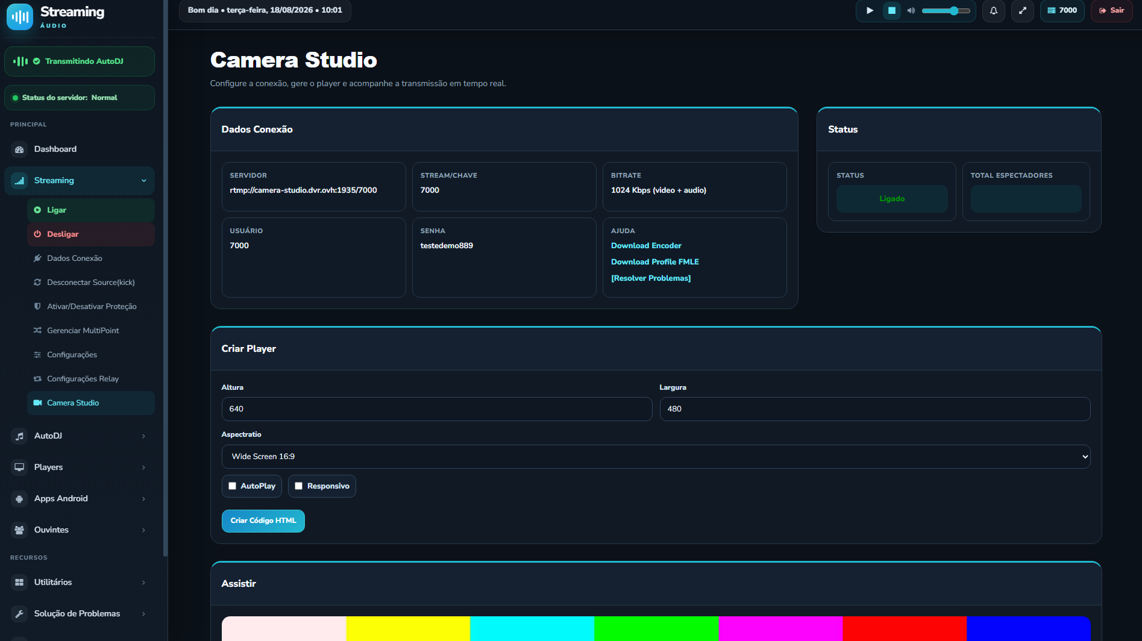Click the play button in top bar
The image size is (1142, 641).
[x=870, y=10]
